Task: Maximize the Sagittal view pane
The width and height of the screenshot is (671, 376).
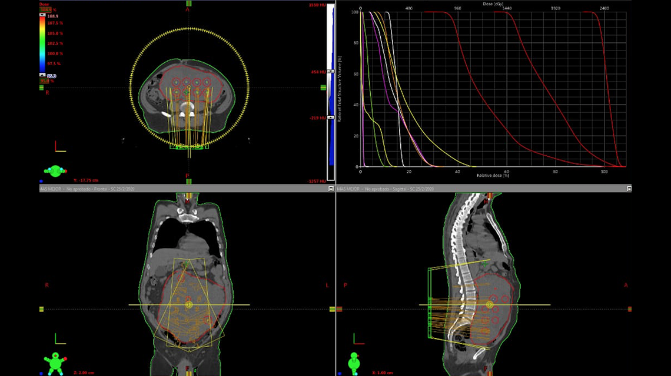Action: [629, 189]
